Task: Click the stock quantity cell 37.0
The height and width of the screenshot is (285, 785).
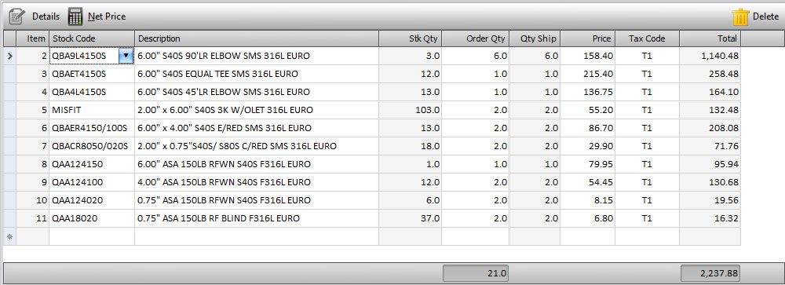Action: (410, 218)
